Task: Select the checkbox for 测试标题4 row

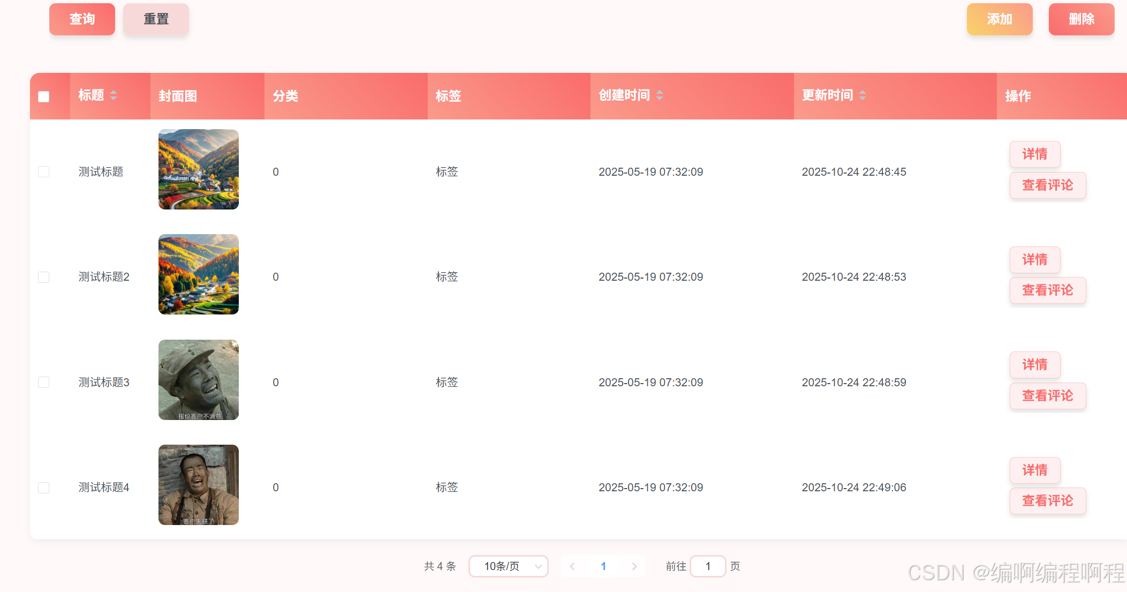Action: coord(44,488)
